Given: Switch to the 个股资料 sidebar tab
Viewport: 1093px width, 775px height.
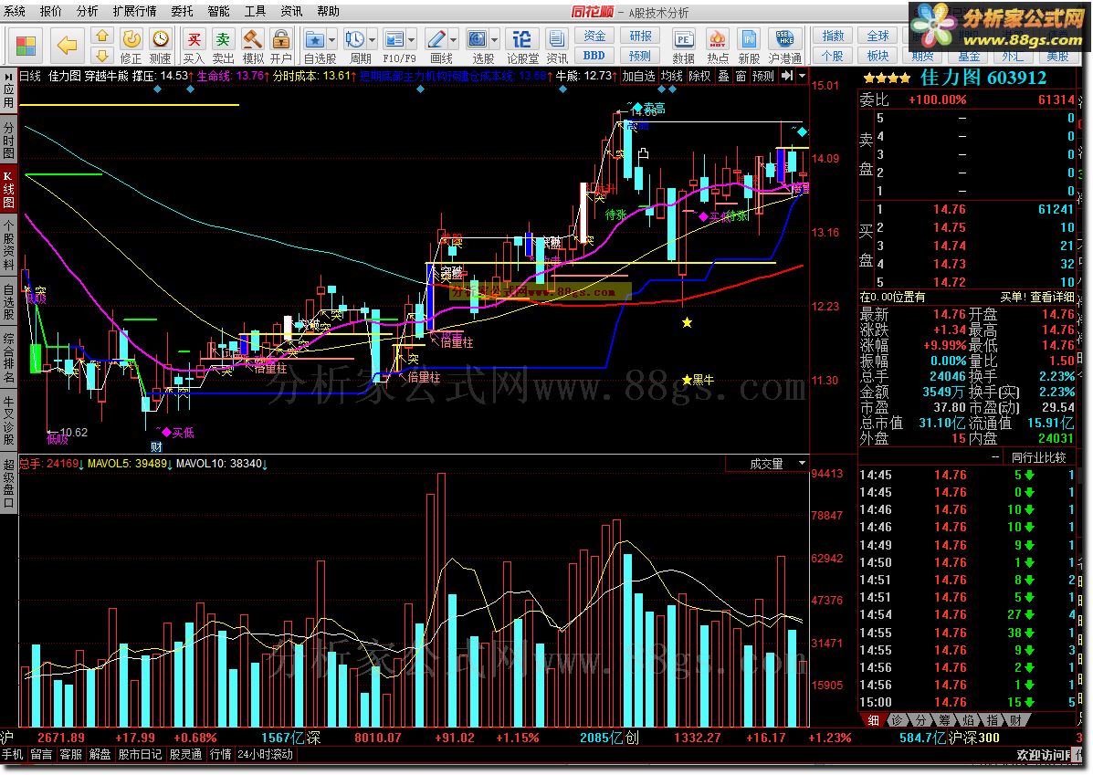Looking at the screenshot, I should [8, 245].
